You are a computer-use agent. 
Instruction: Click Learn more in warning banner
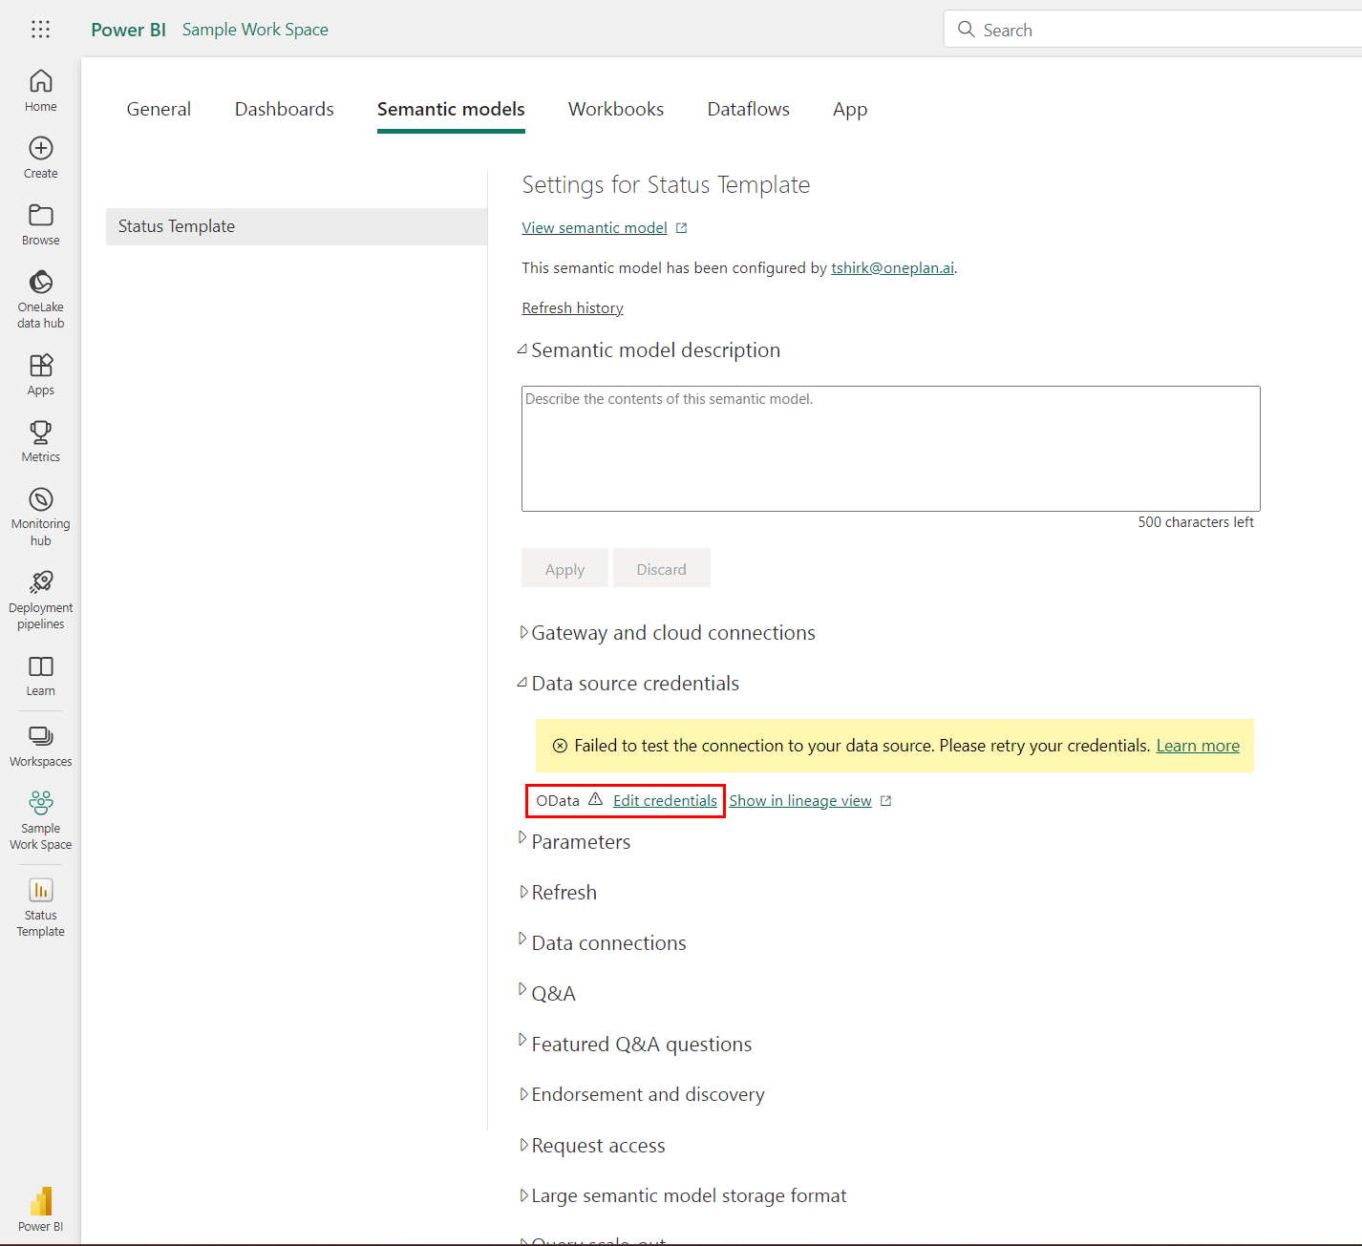tap(1198, 746)
